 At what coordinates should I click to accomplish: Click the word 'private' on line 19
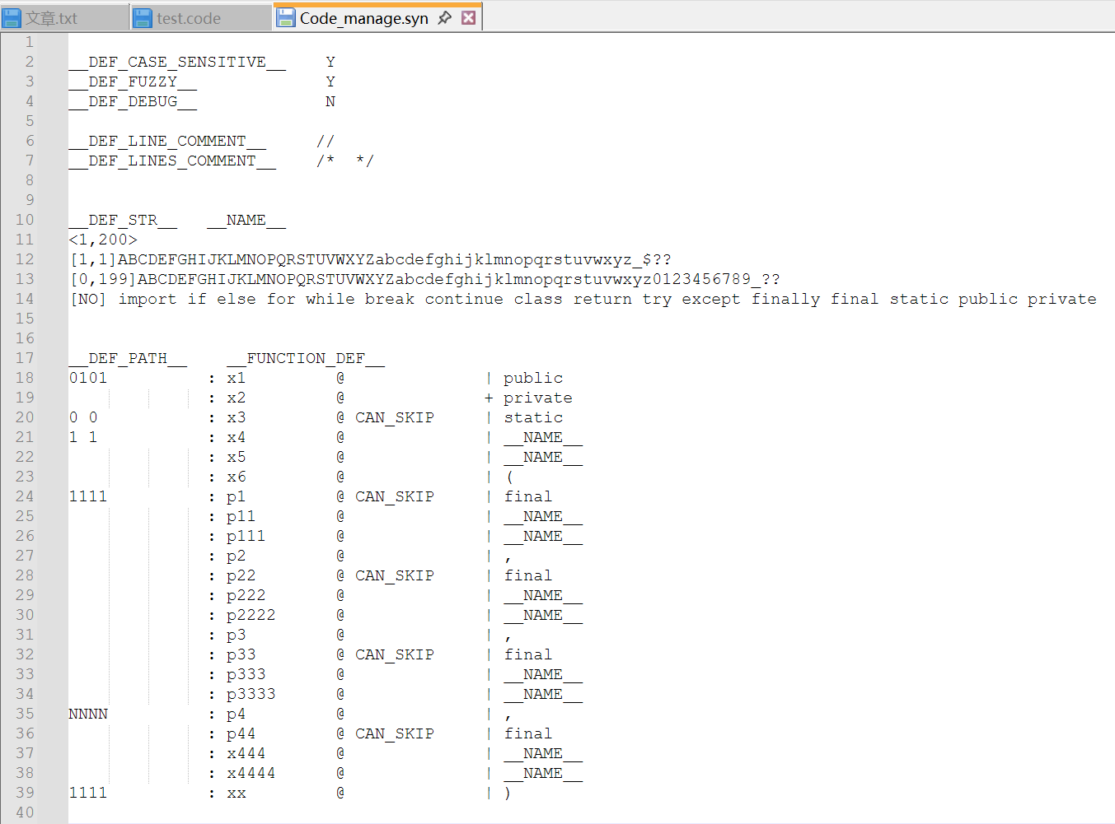[x=537, y=398]
